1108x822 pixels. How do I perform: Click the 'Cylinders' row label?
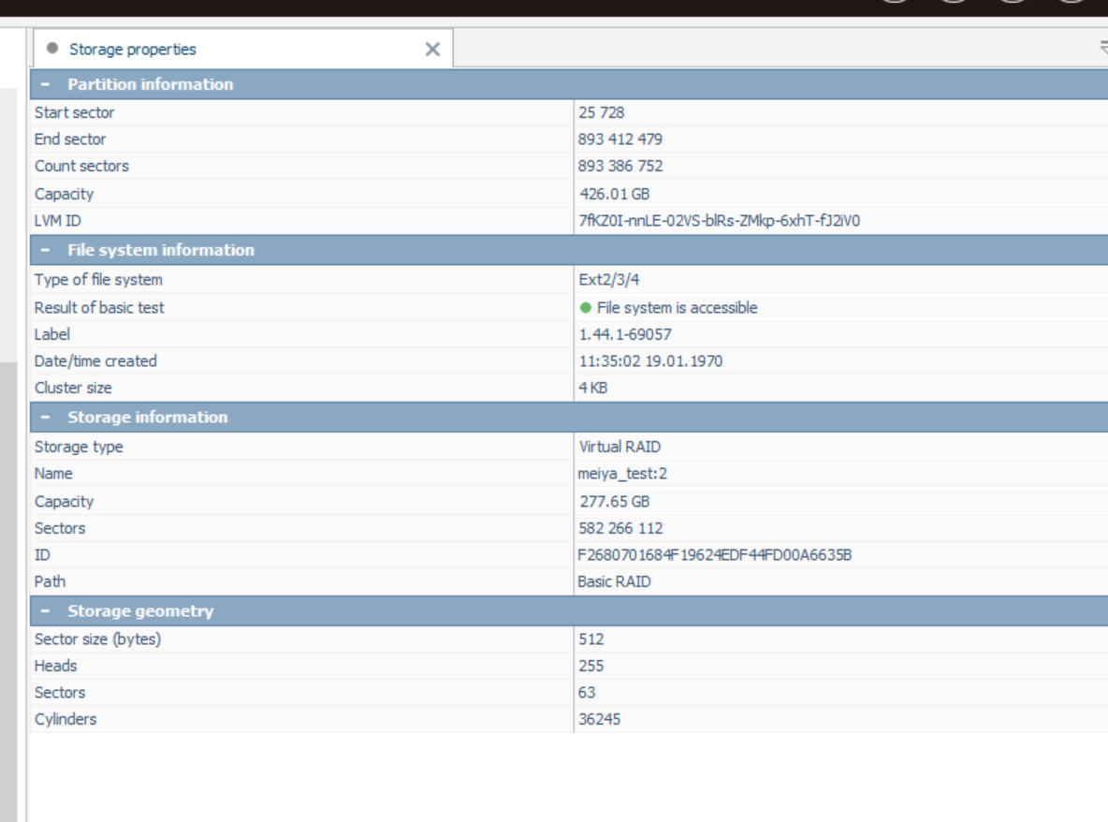tap(65, 720)
